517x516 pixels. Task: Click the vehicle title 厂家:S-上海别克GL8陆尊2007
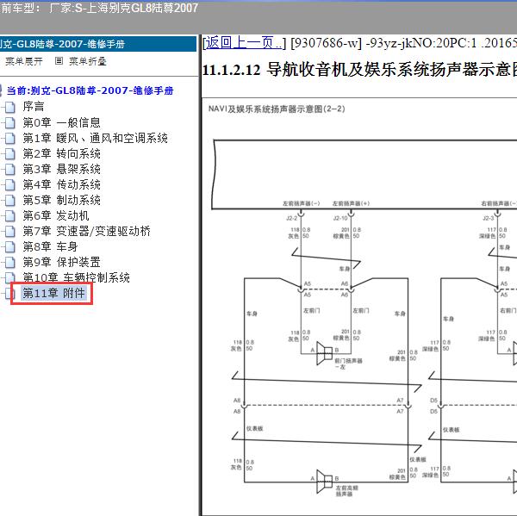coord(123,8)
